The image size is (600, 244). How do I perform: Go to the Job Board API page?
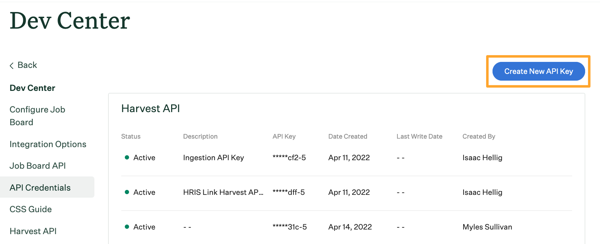click(37, 165)
